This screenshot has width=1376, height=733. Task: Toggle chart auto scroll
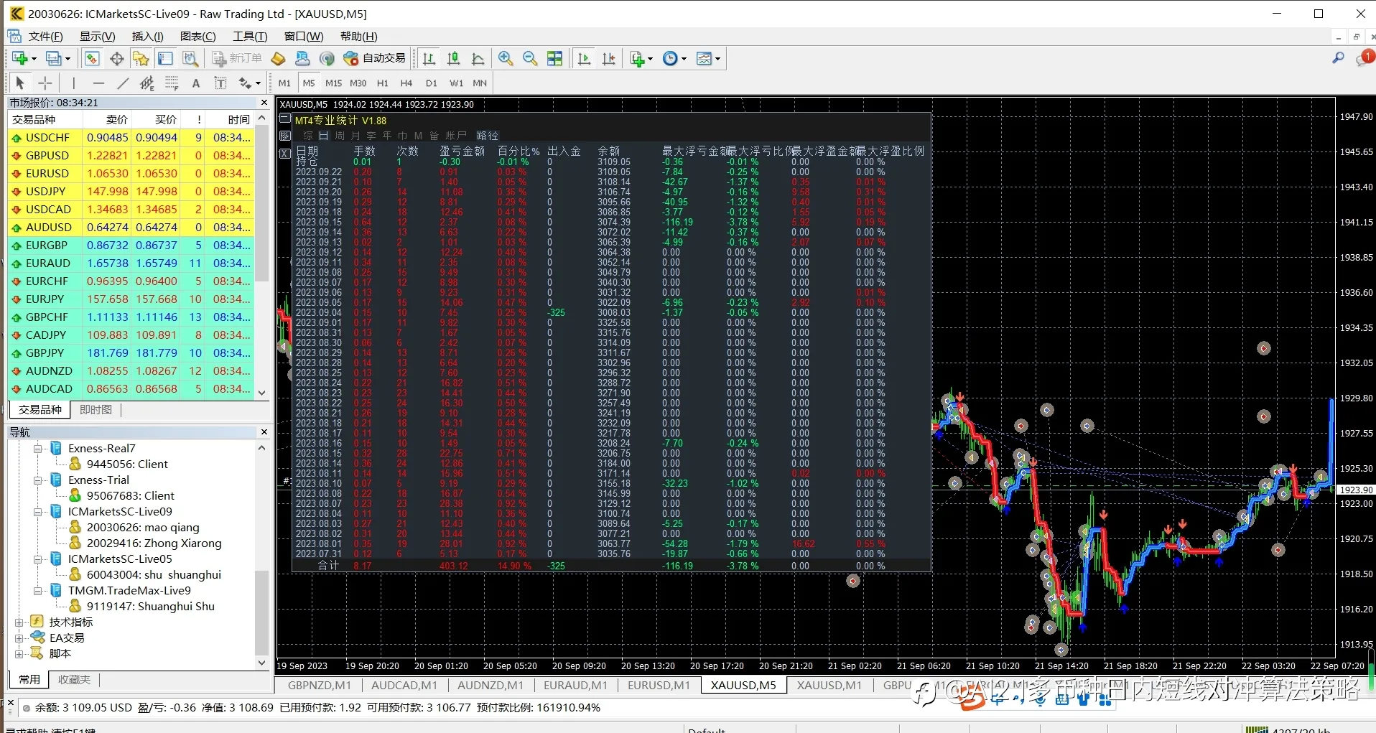[584, 58]
